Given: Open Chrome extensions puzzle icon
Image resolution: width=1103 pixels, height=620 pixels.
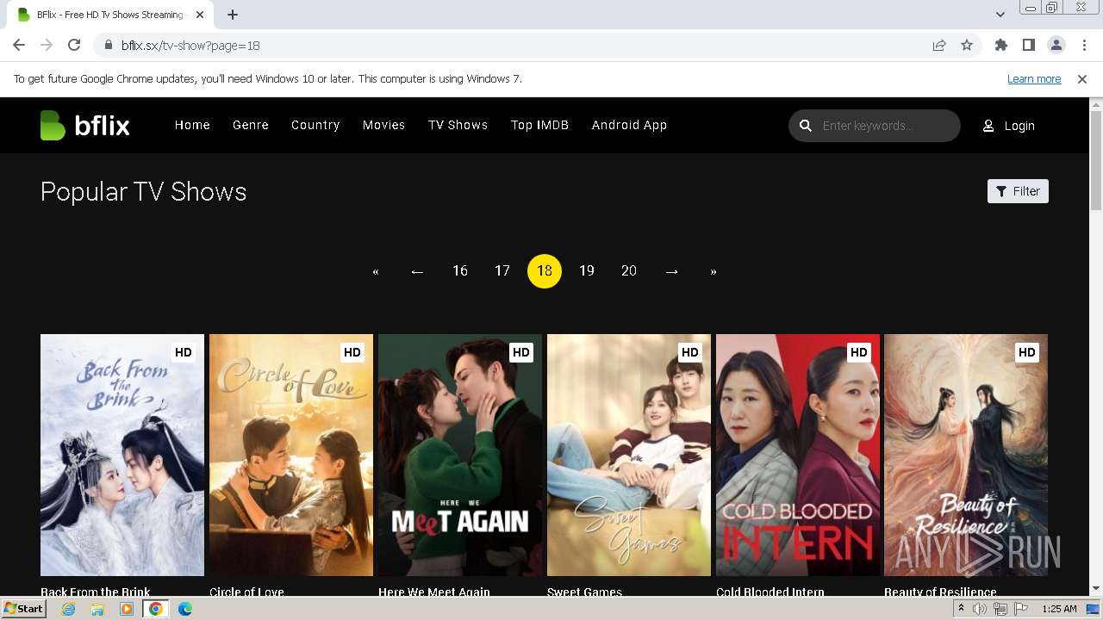Looking at the screenshot, I should point(1001,45).
